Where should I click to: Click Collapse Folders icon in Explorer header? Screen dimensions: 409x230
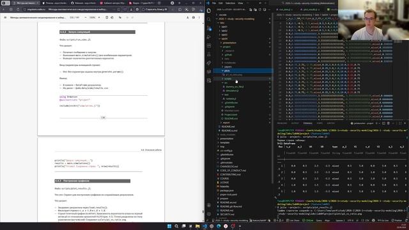[265, 10]
